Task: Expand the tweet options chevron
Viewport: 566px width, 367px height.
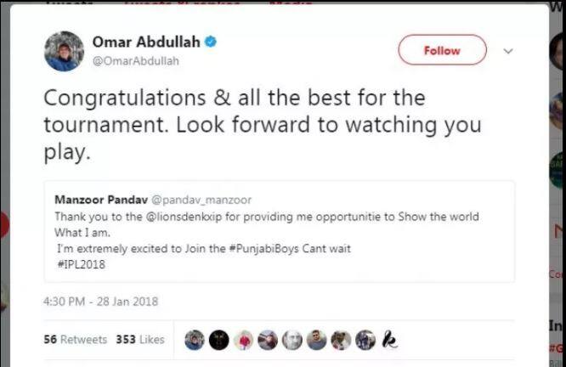Action: [508, 51]
